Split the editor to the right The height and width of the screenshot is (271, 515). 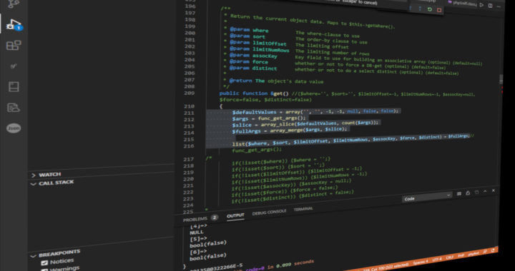(490, 6)
